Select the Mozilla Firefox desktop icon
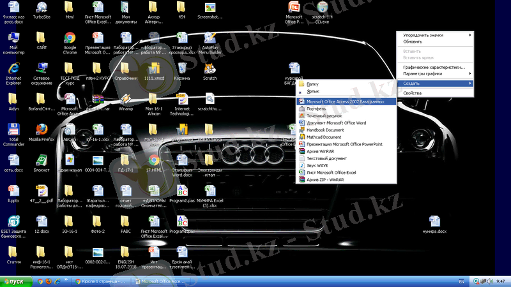This screenshot has height=287, width=511. point(42,130)
